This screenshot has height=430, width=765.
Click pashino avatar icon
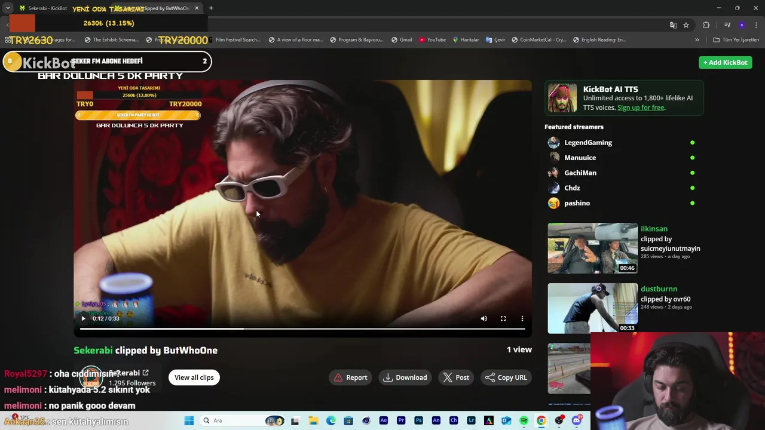[x=554, y=203]
